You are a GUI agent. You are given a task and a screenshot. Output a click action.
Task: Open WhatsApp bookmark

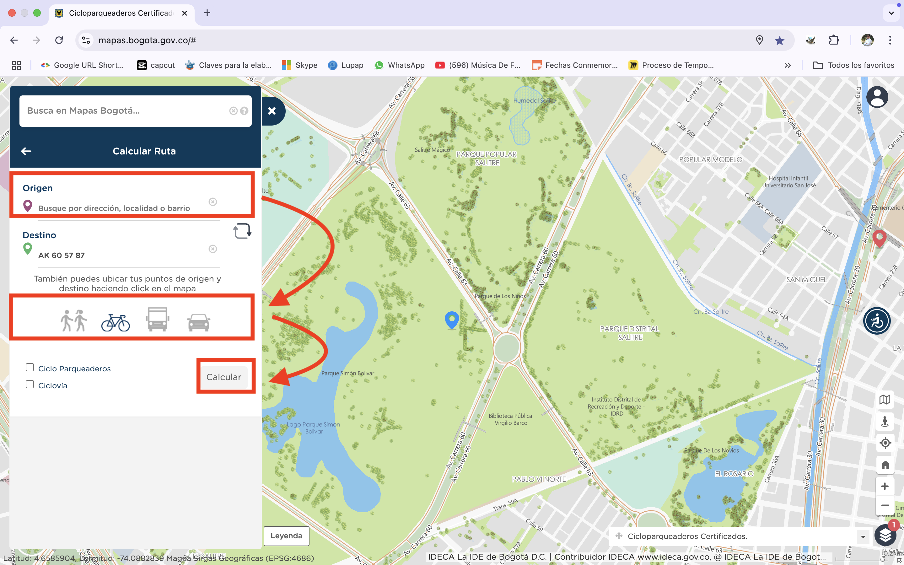click(x=399, y=65)
